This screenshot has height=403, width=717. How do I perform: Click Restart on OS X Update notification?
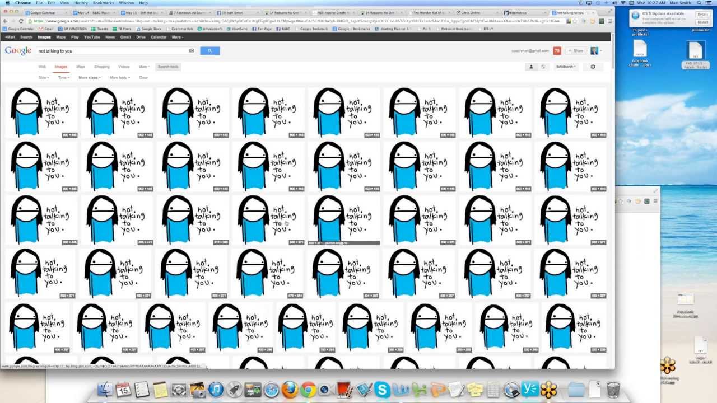point(702,22)
